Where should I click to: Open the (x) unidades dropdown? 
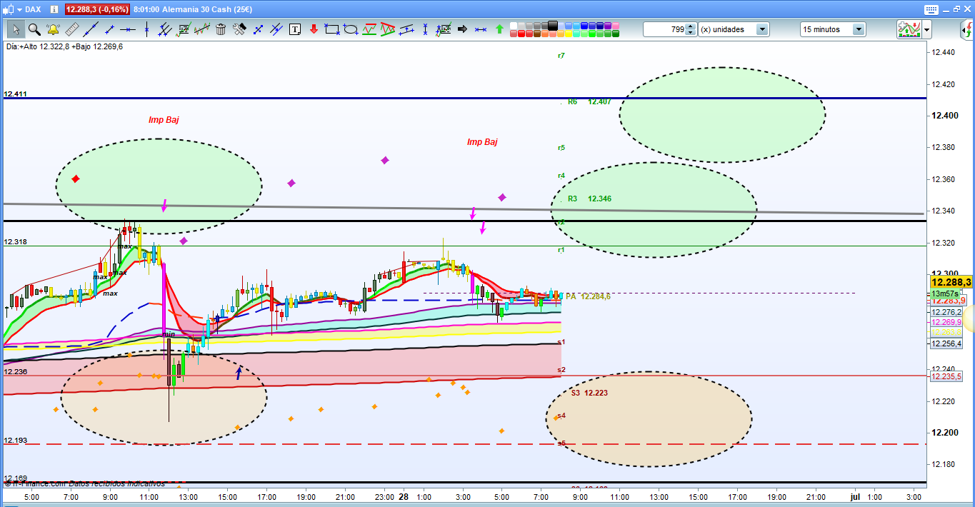(x=762, y=29)
